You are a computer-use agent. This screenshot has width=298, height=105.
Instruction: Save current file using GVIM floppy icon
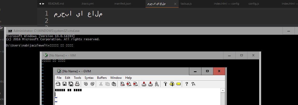pos(64,84)
